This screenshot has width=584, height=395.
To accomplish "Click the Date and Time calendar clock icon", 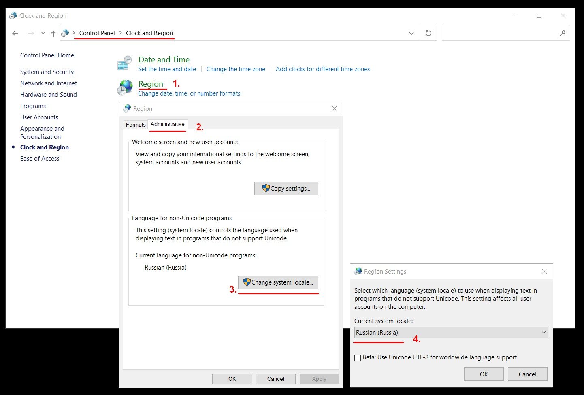I will (125, 64).
